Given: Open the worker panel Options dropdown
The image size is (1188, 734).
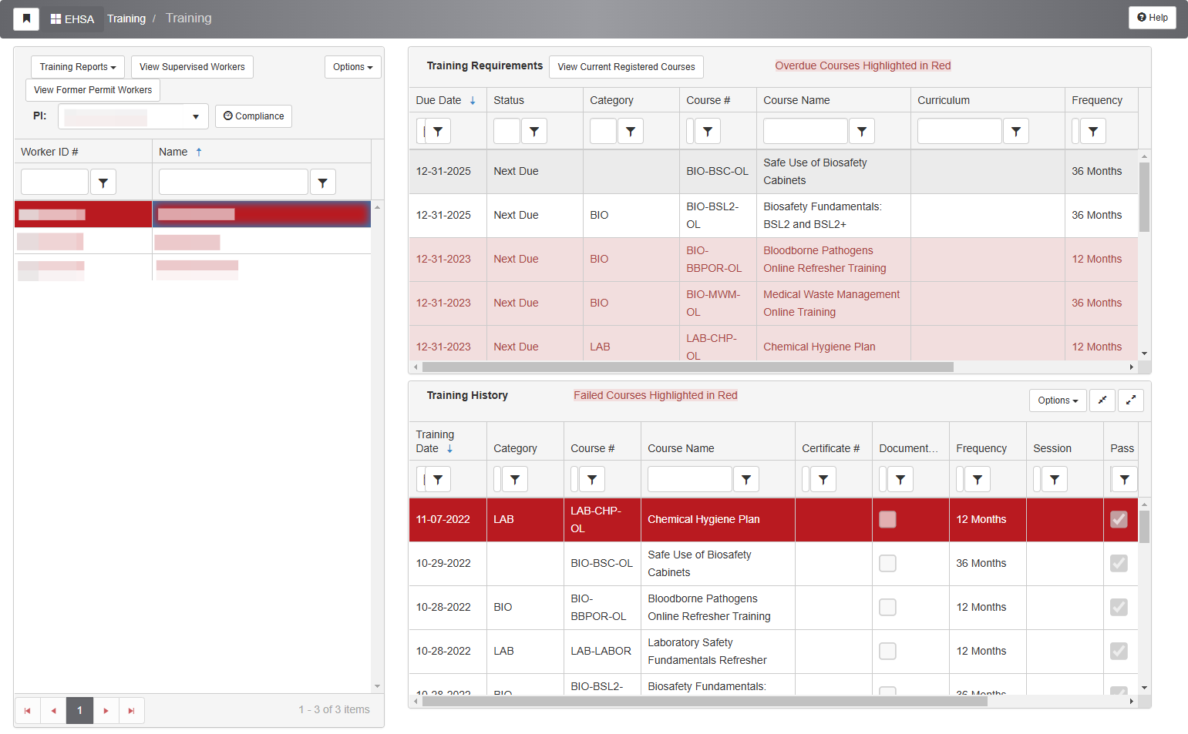Looking at the screenshot, I should point(353,67).
